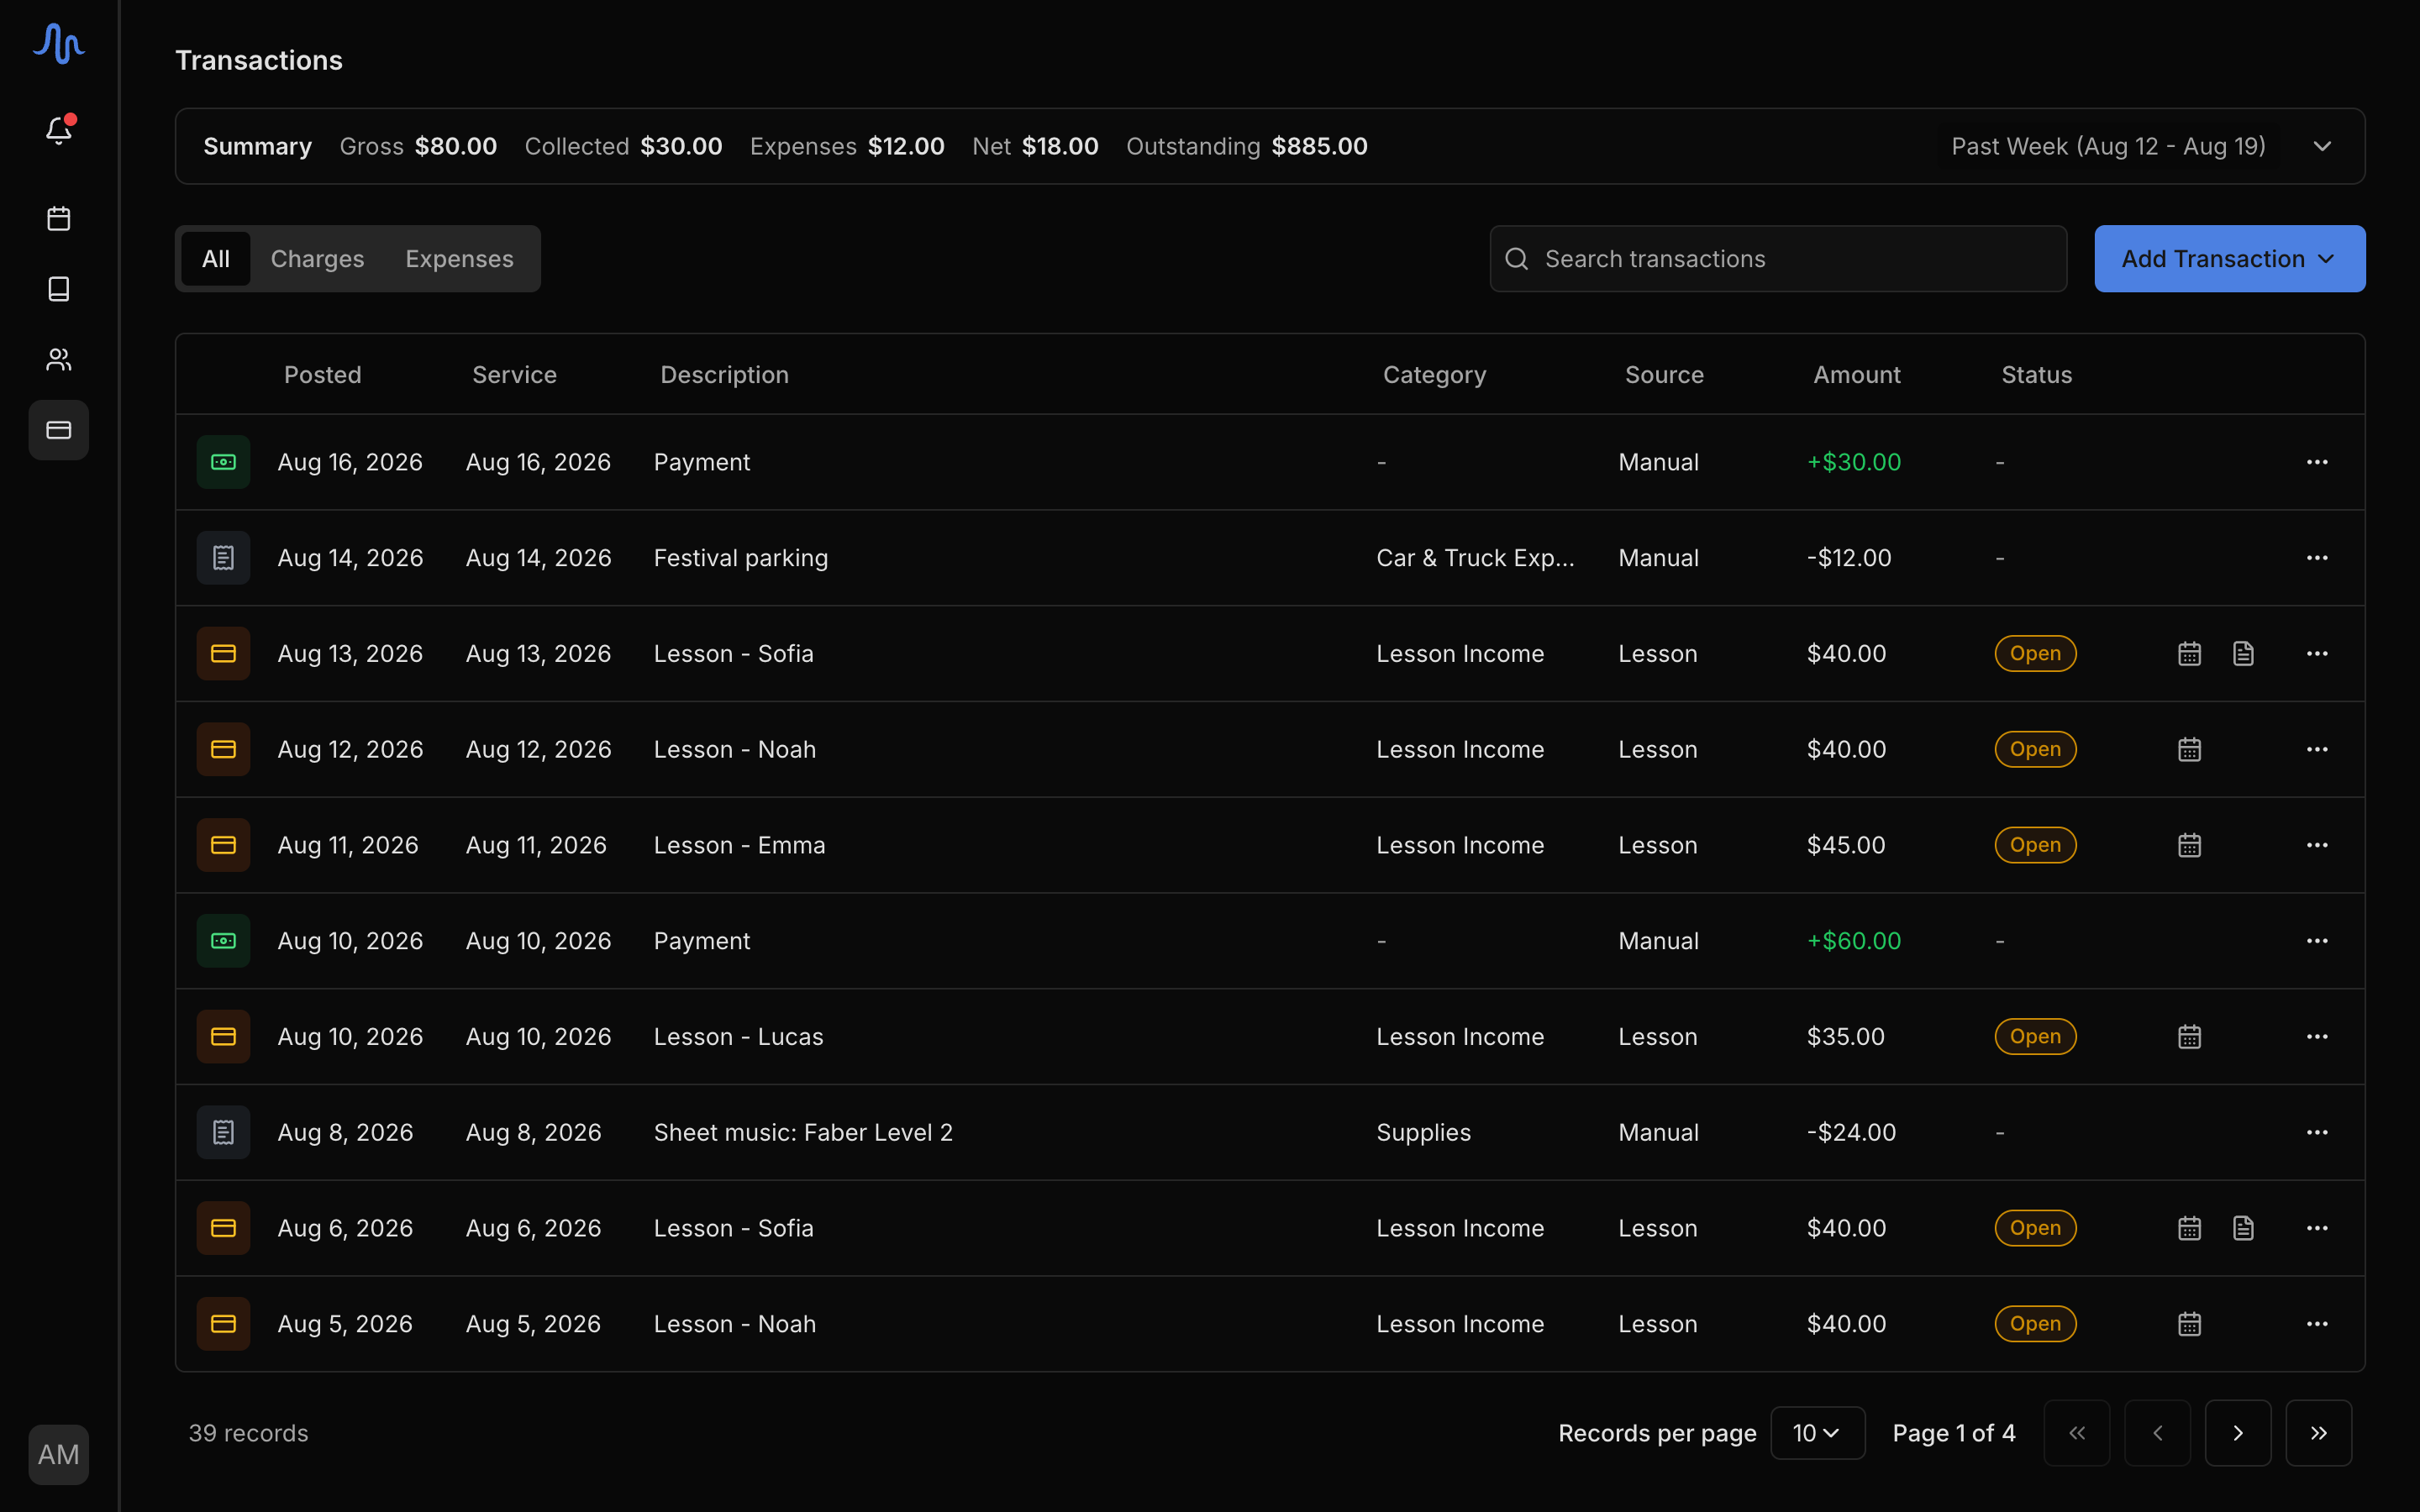Open more options for Festival parking row
Image resolution: width=2420 pixels, height=1512 pixels.
point(2317,558)
